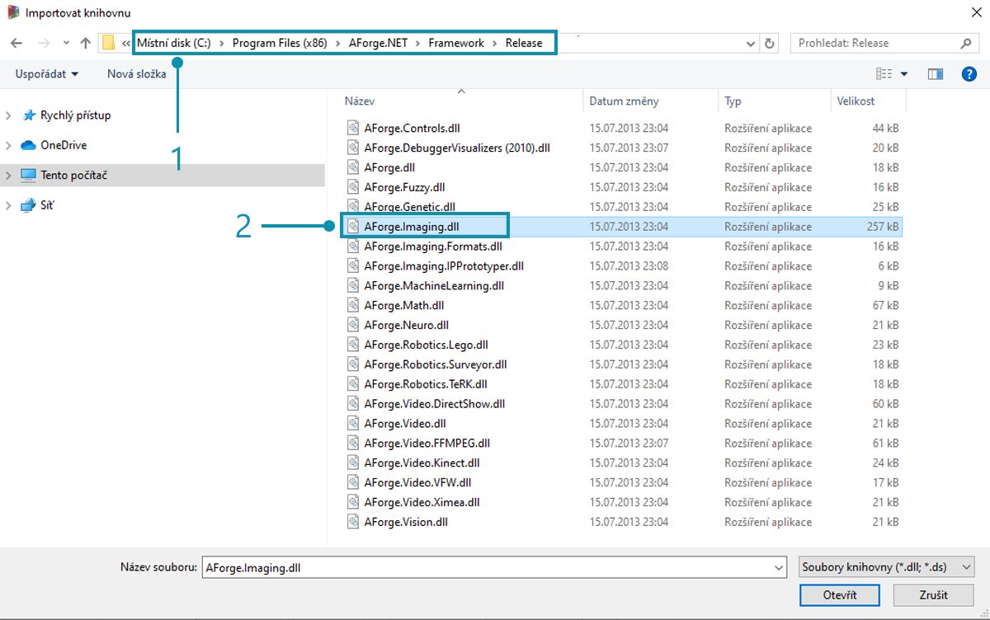Viewport: 990px width, 620px height.
Task: Click the AForge.Fuzzy.dll file icon
Action: click(x=353, y=188)
